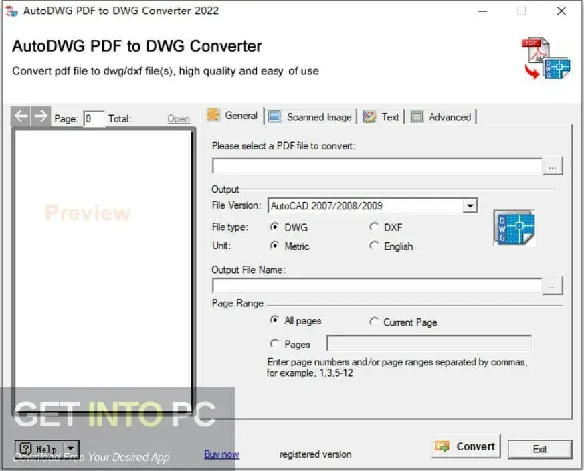Click the next page arrow above the preview

point(40,116)
